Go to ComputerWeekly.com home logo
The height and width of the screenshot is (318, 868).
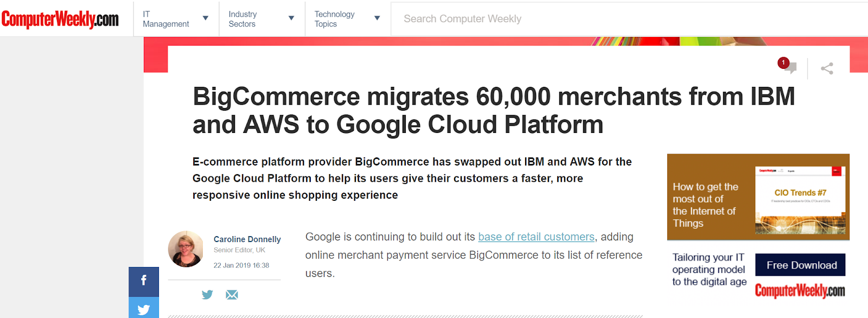[x=60, y=19]
